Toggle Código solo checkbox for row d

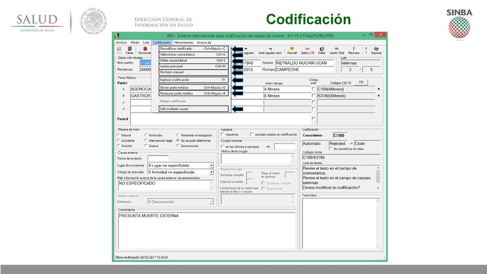point(313,109)
